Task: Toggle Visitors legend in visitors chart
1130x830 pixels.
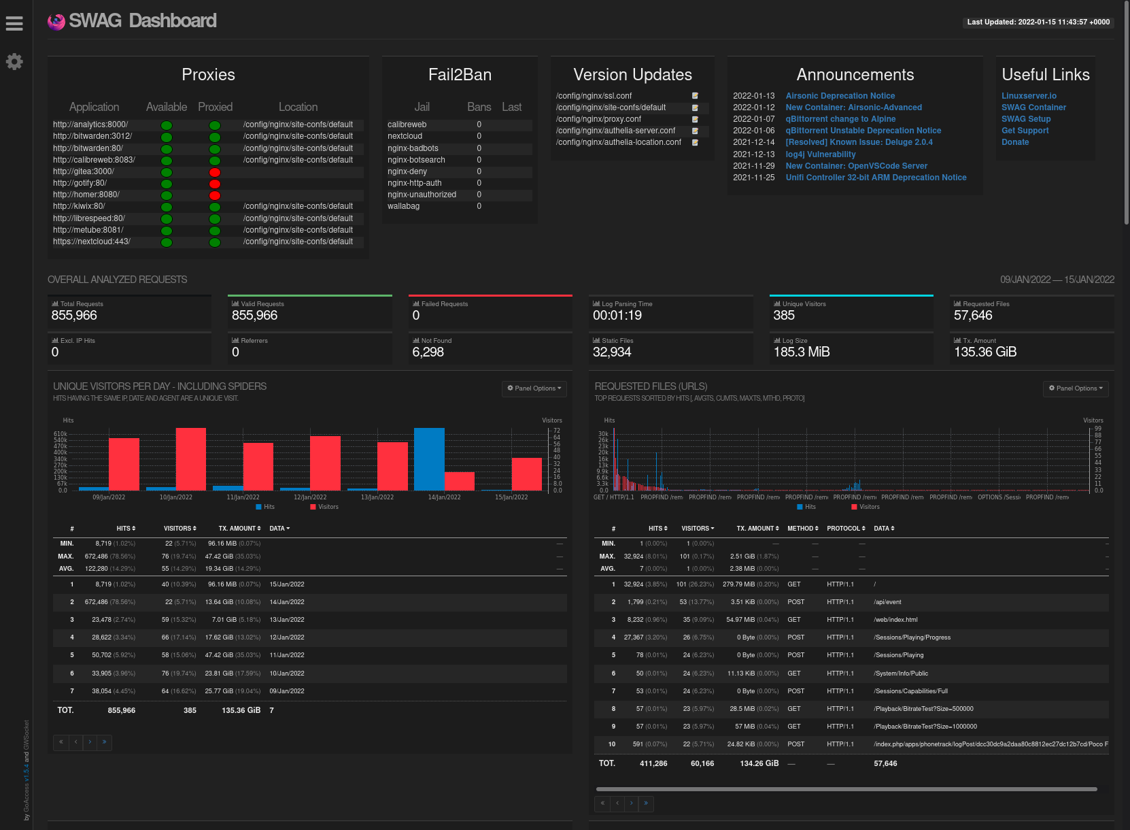Action: [324, 507]
